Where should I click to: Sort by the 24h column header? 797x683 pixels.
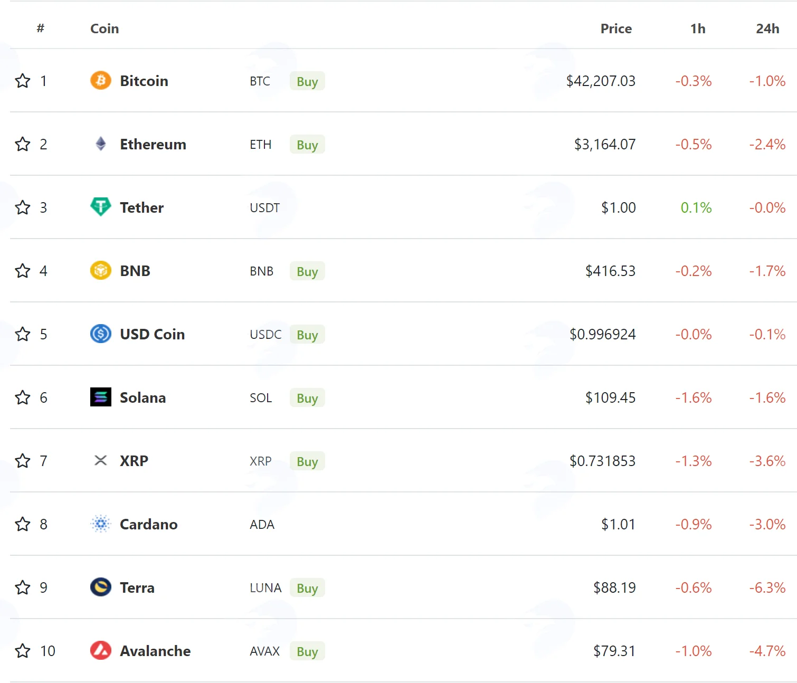click(767, 29)
